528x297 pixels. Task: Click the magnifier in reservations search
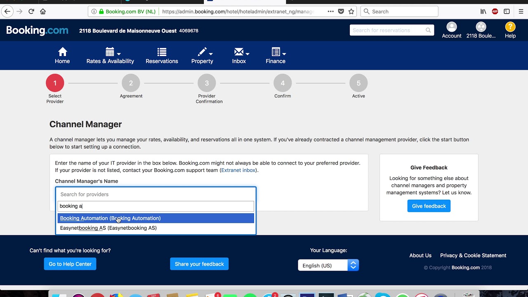428,30
